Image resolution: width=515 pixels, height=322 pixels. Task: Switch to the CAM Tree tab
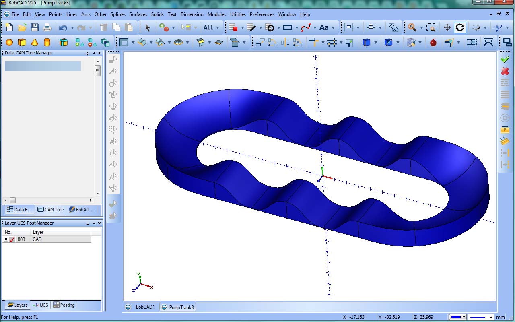click(x=51, y=210)
